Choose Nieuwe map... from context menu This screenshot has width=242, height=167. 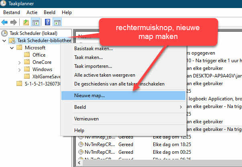click(123, 96)
